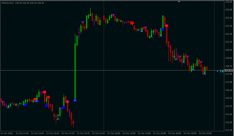Click time axis label 13 Oct 19:45

[83, 133]
